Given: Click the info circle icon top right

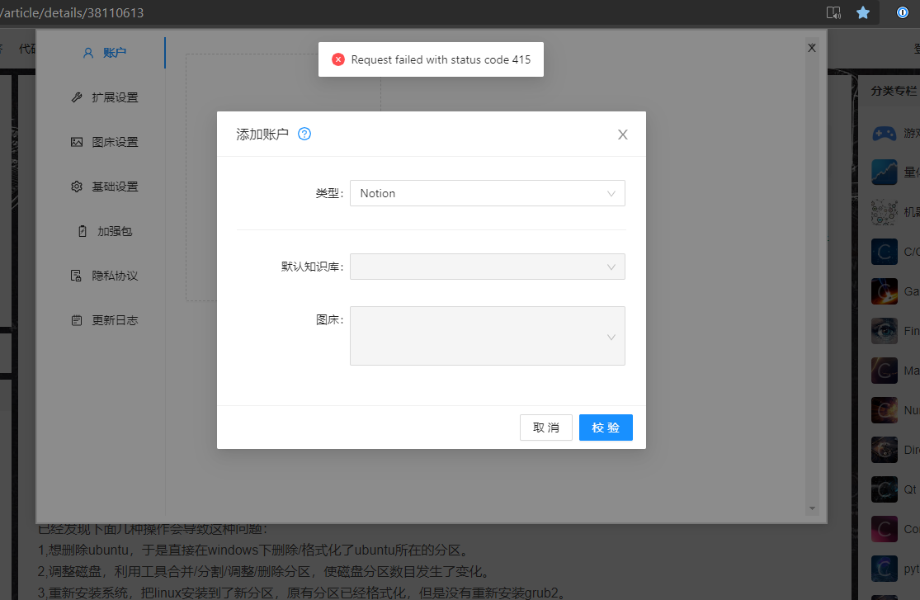Looking at the screenshot, I should (901, 12).
